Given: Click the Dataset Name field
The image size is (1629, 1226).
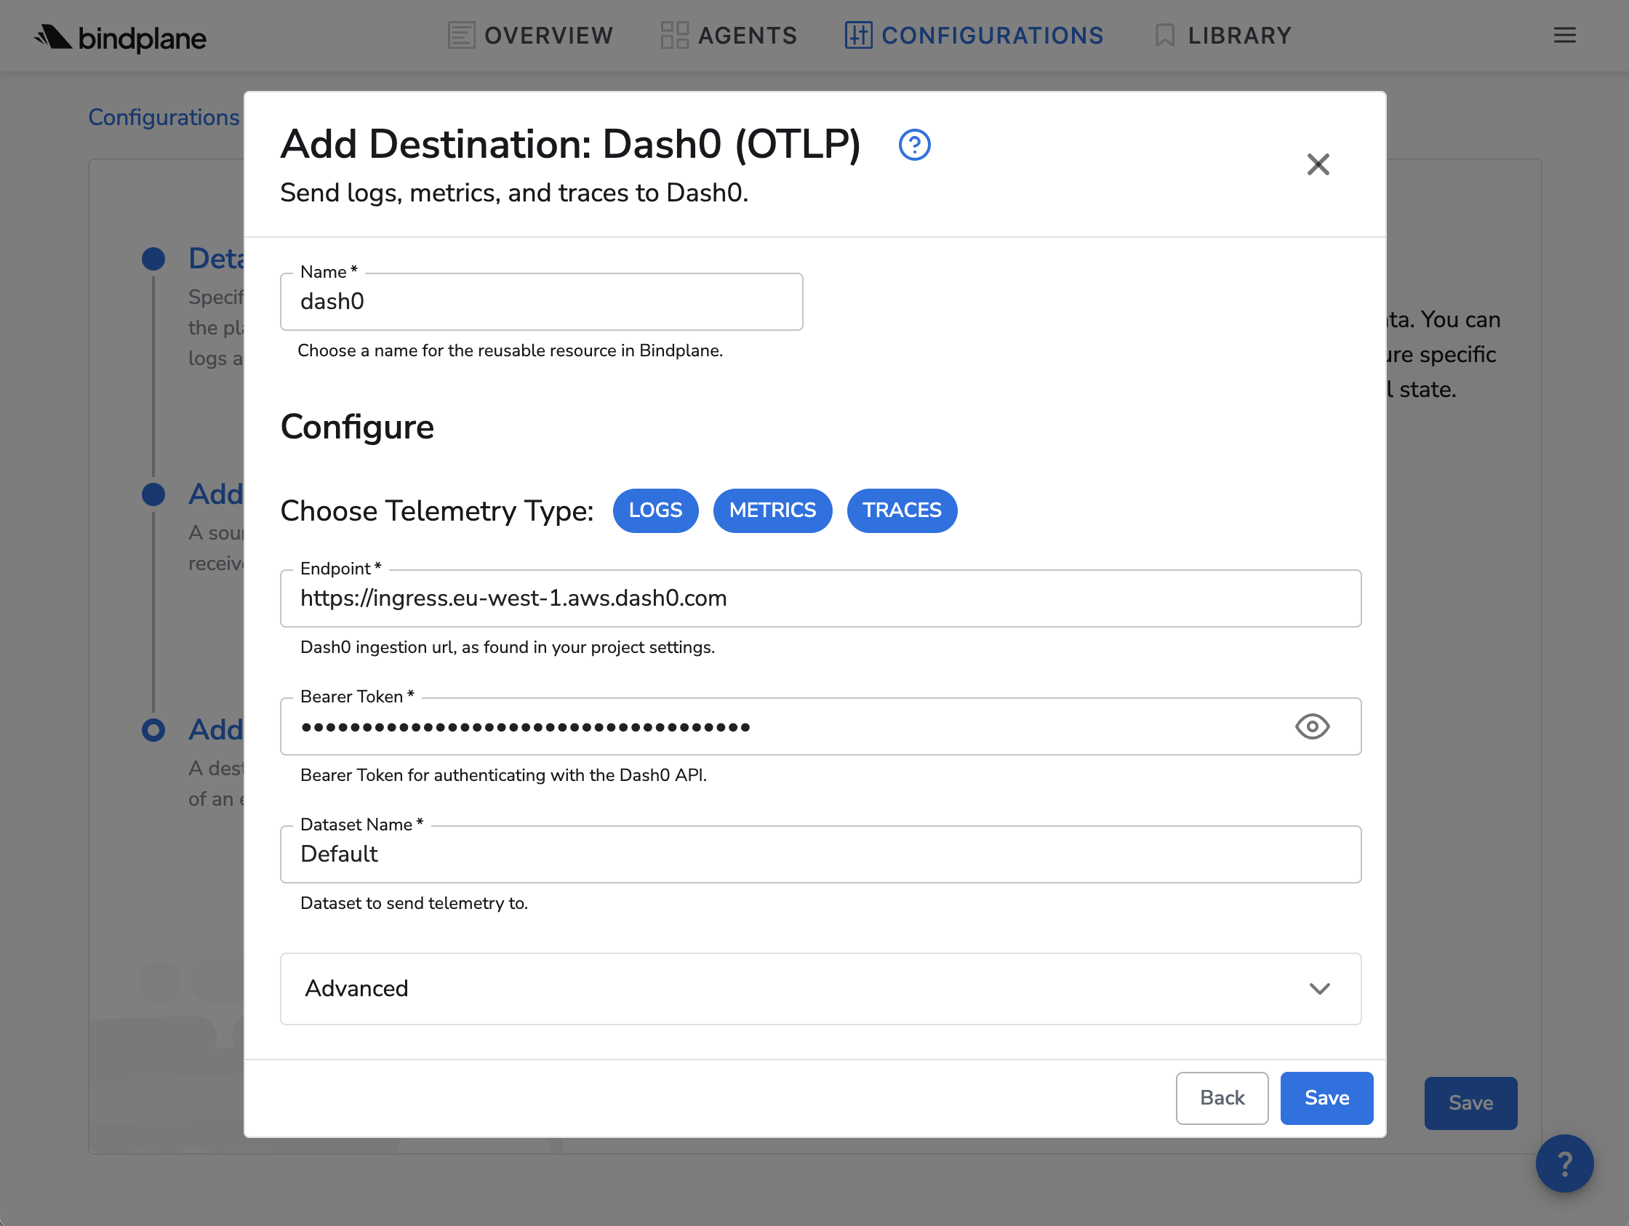Looking at the screenshot, I should coord(820,854).
